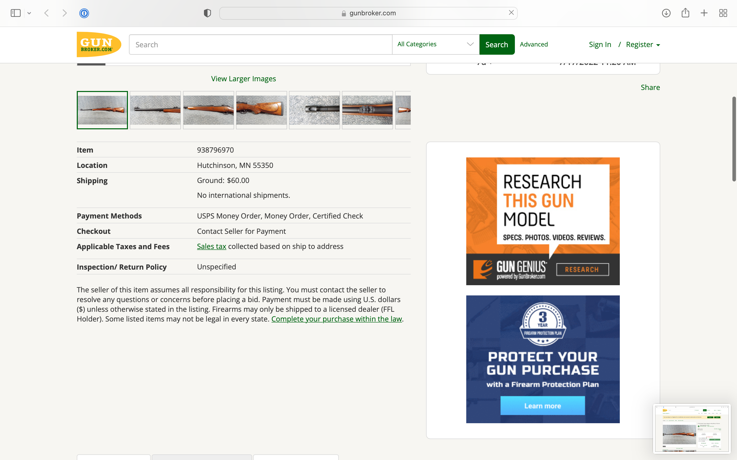Click the GunBroker.com logo
Screen dimensions: 737x460
point(99,44)
